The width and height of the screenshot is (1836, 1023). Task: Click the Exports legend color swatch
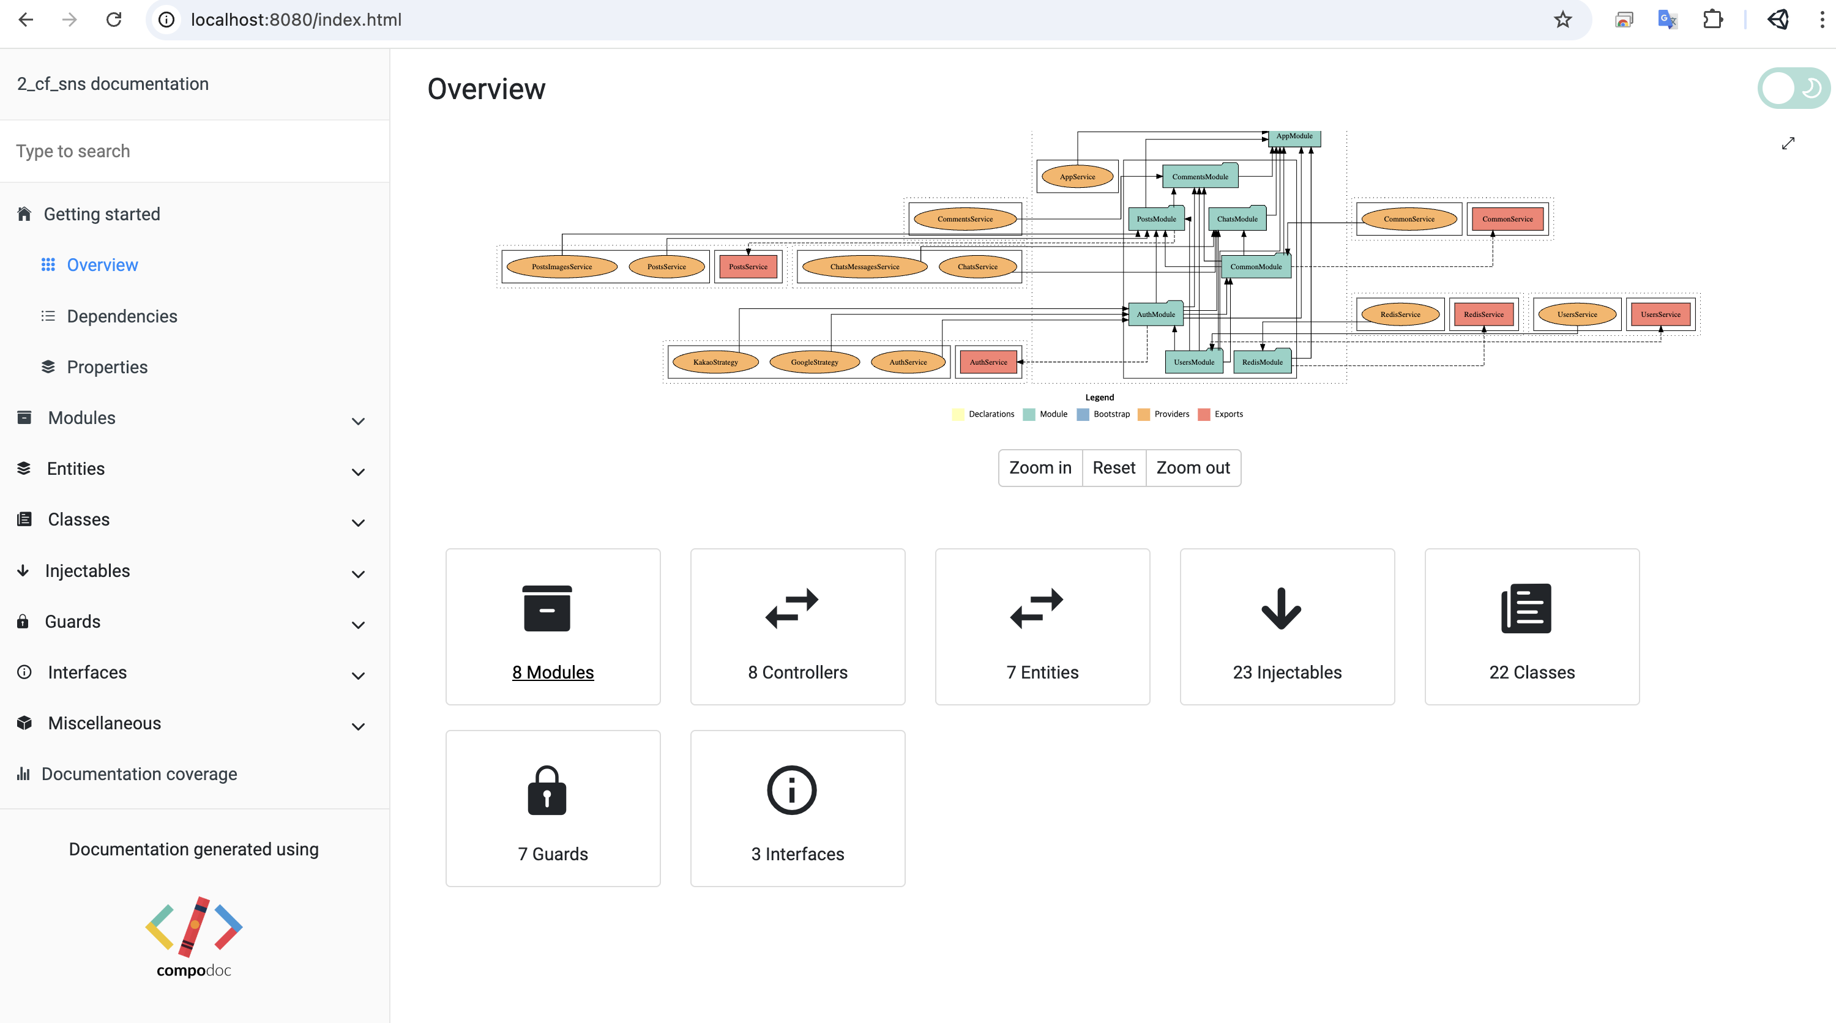click(x=1204, y=415)
